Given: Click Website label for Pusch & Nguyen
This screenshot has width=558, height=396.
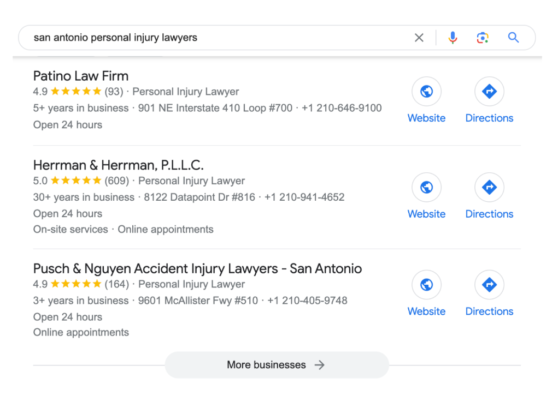Looking at the screenshot, I should (x=426, y=311).
